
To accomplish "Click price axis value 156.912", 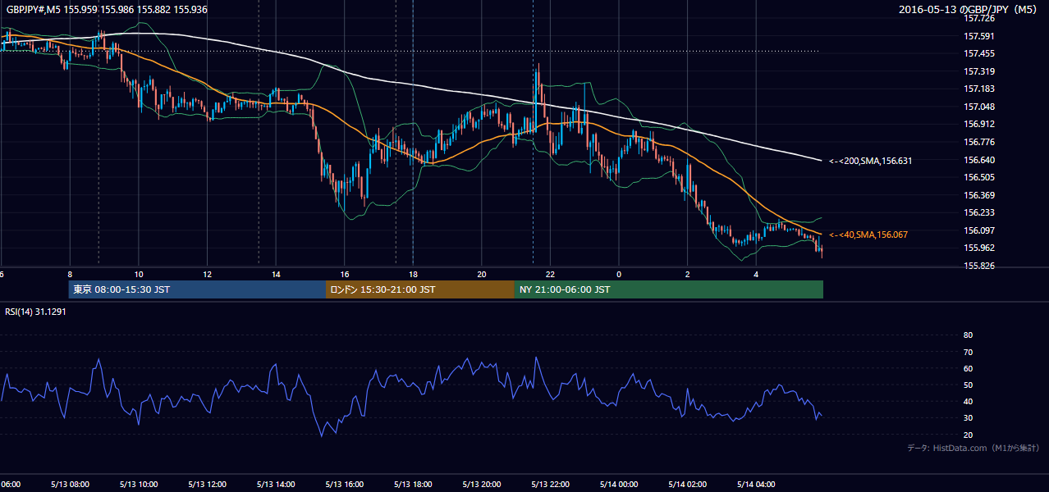I will 979,124.
